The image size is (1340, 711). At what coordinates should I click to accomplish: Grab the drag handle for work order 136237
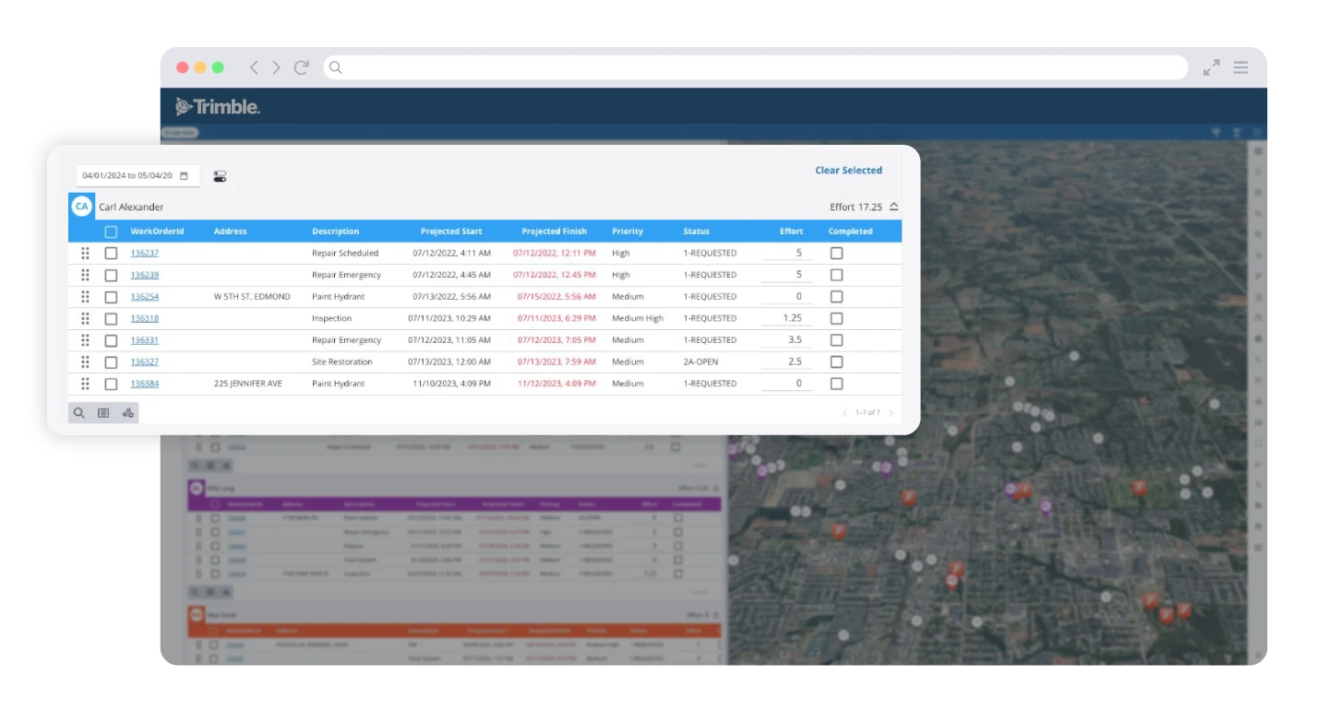click(85, 253)
